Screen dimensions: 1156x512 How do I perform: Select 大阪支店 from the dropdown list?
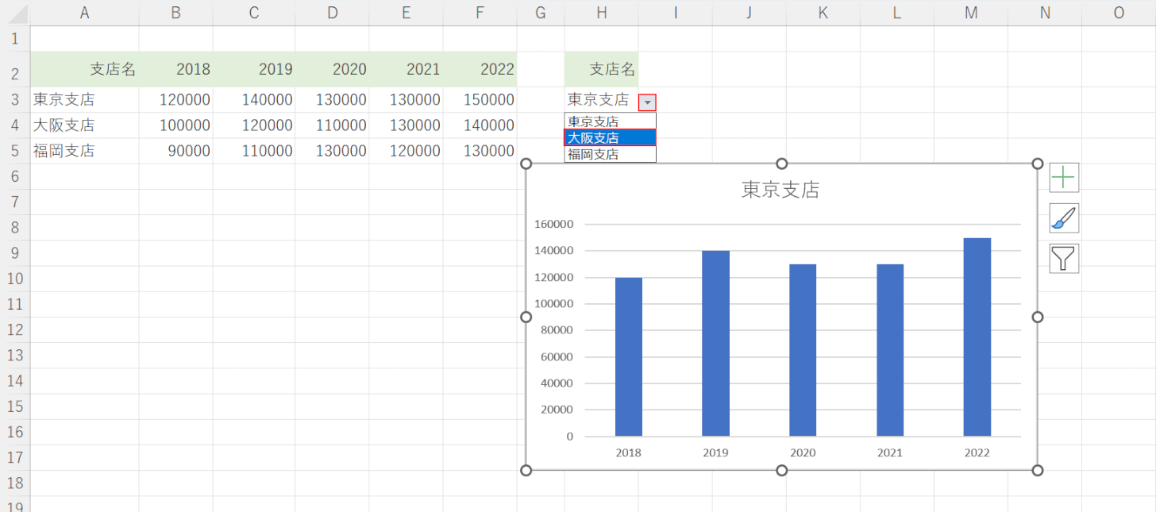click(x=610, y=138)
